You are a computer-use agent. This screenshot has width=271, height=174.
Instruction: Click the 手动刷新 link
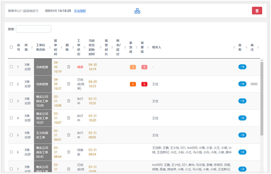[x=80, y=11]
